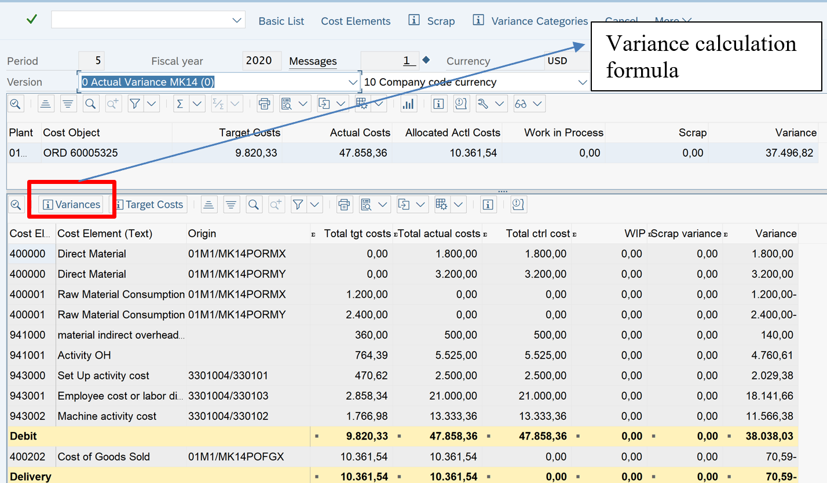The image size is (827, 483).
Task: Select the ORD 60005325 cost object row
Action: click(x=79, y=153)
